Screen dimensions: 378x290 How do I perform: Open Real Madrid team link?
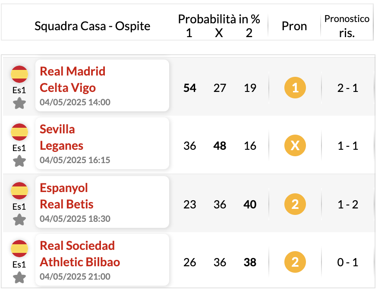(72, 71)
